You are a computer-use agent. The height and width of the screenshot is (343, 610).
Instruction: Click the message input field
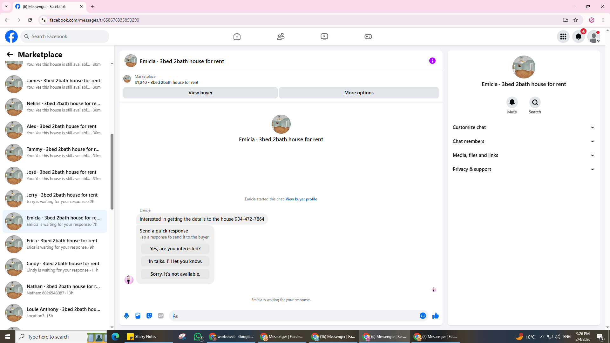pos(294,316)
